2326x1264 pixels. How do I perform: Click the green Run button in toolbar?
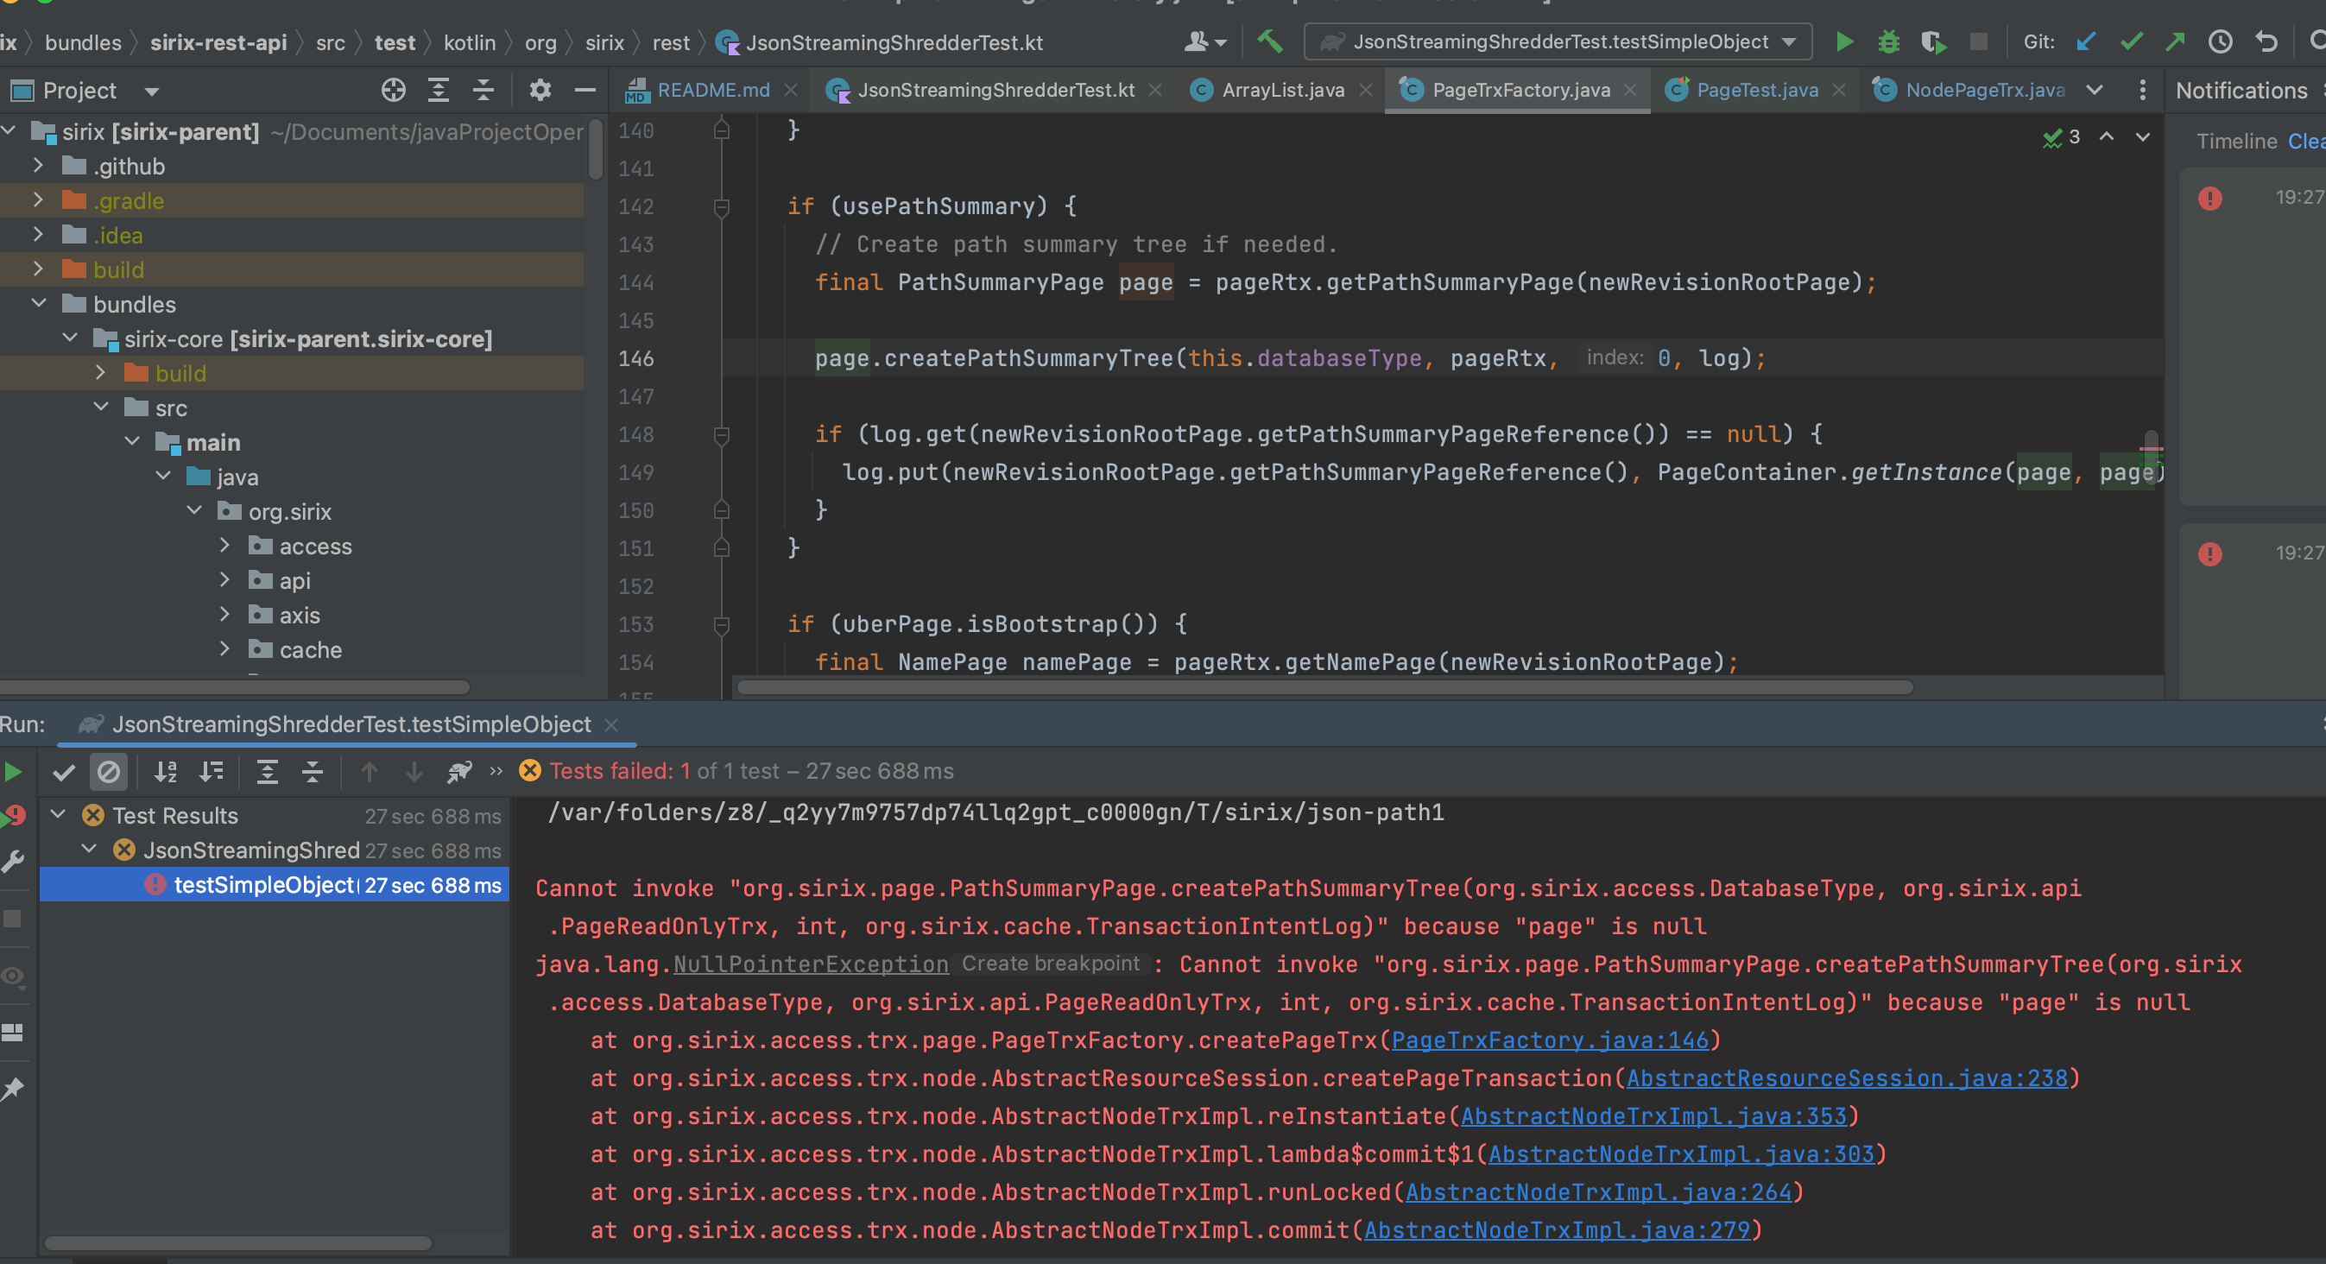1844,42
